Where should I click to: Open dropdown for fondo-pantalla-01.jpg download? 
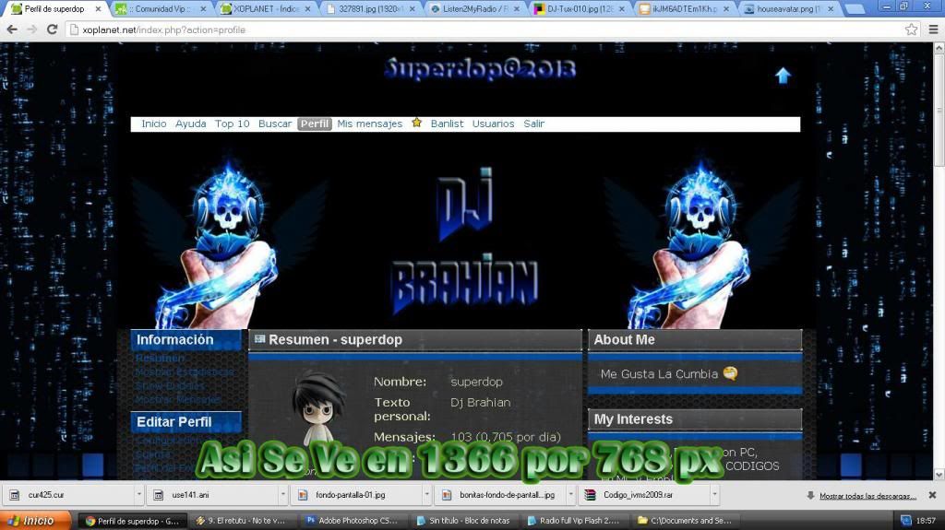426,494
